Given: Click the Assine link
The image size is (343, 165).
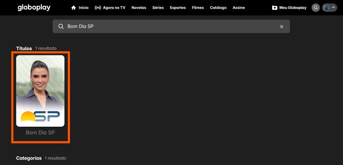Looking at the screenshot, I should tap(239, 8).
